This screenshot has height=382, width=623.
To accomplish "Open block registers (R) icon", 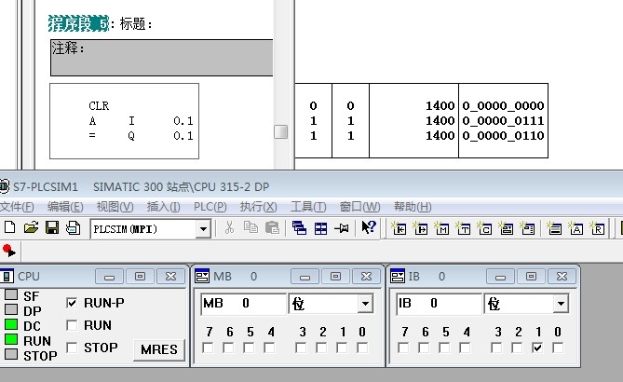I will [597, 228].
